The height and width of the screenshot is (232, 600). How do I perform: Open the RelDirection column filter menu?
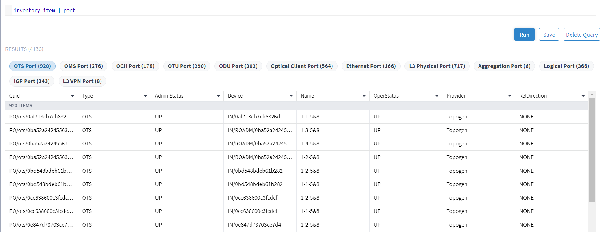pos(583,95)
